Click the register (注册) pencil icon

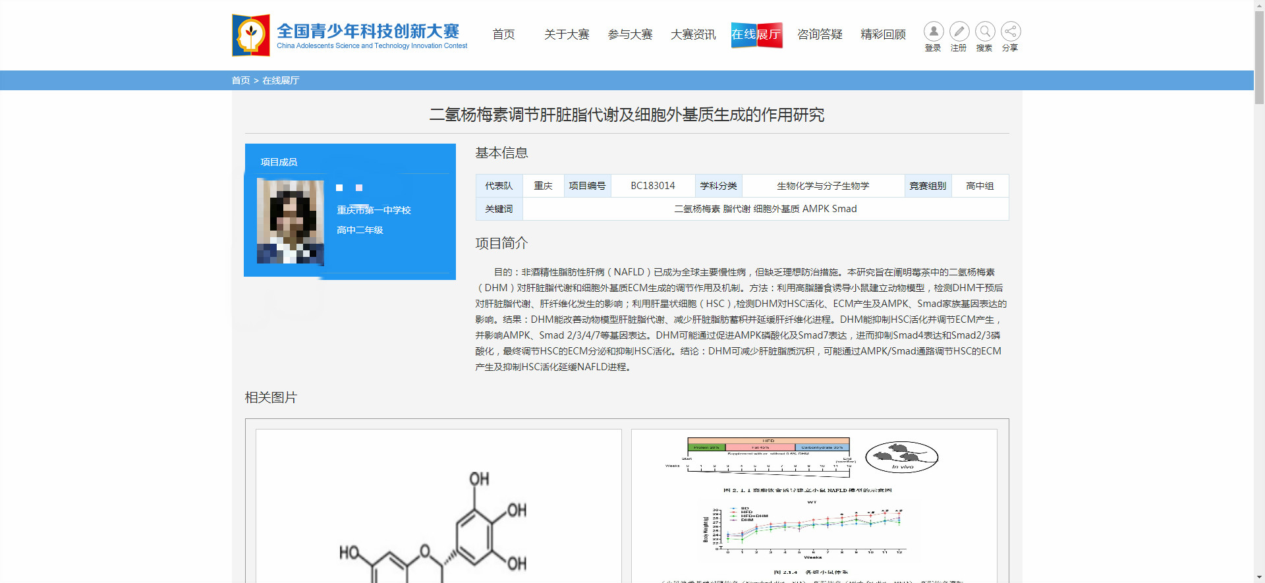959,32
